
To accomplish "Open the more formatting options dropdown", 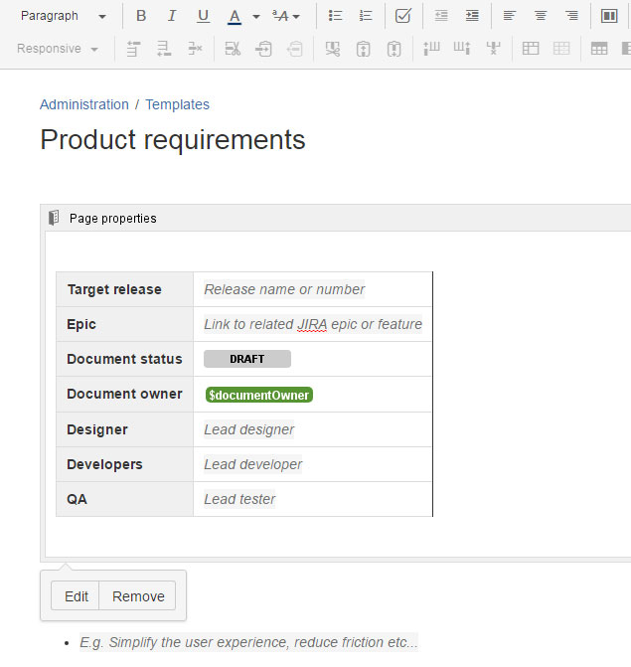I will (286, 16).
